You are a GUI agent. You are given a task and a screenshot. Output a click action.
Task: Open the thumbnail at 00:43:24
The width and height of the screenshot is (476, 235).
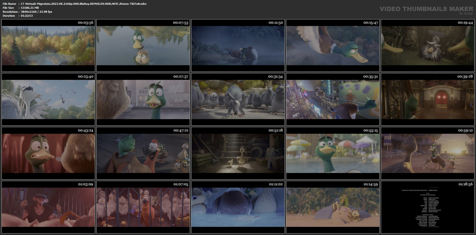click(48, 153)
